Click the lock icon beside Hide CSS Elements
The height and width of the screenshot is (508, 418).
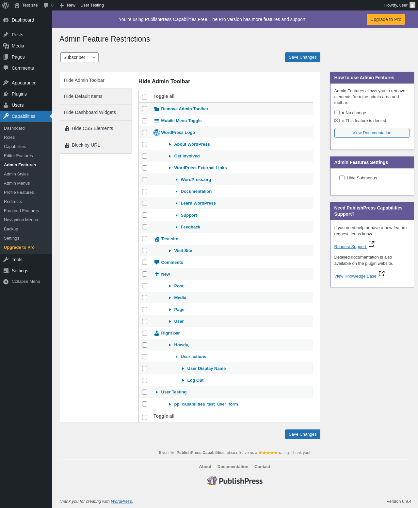tap(67, 129)
